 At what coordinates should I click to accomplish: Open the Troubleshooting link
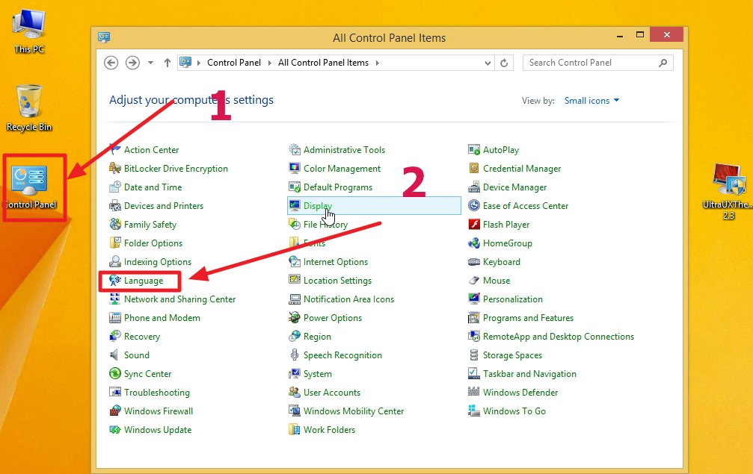pos(156,393)
